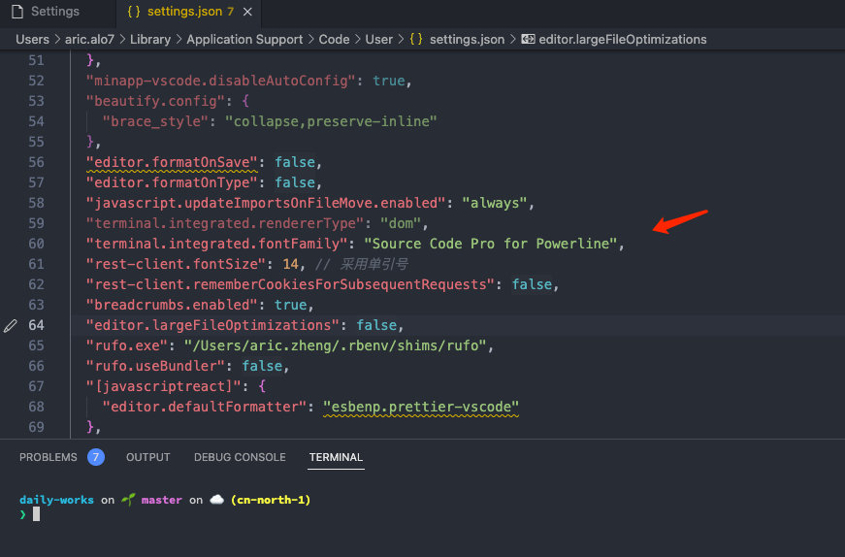Click the "dom" value
The height and width of the screenshot is (557, 845).
401,223
